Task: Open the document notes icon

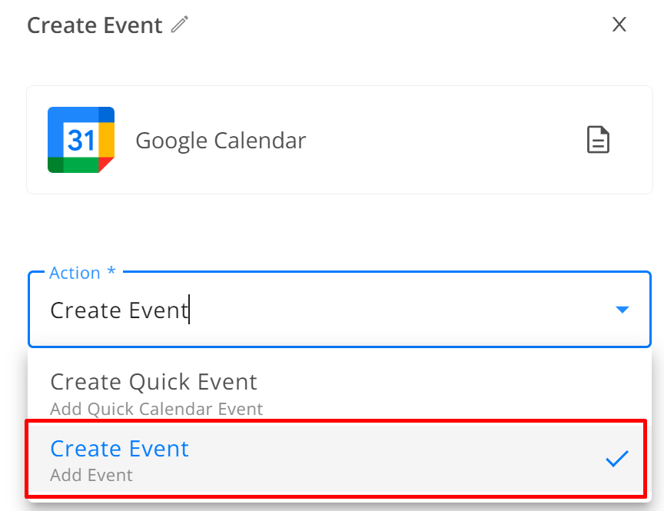Action: (598, 139)
